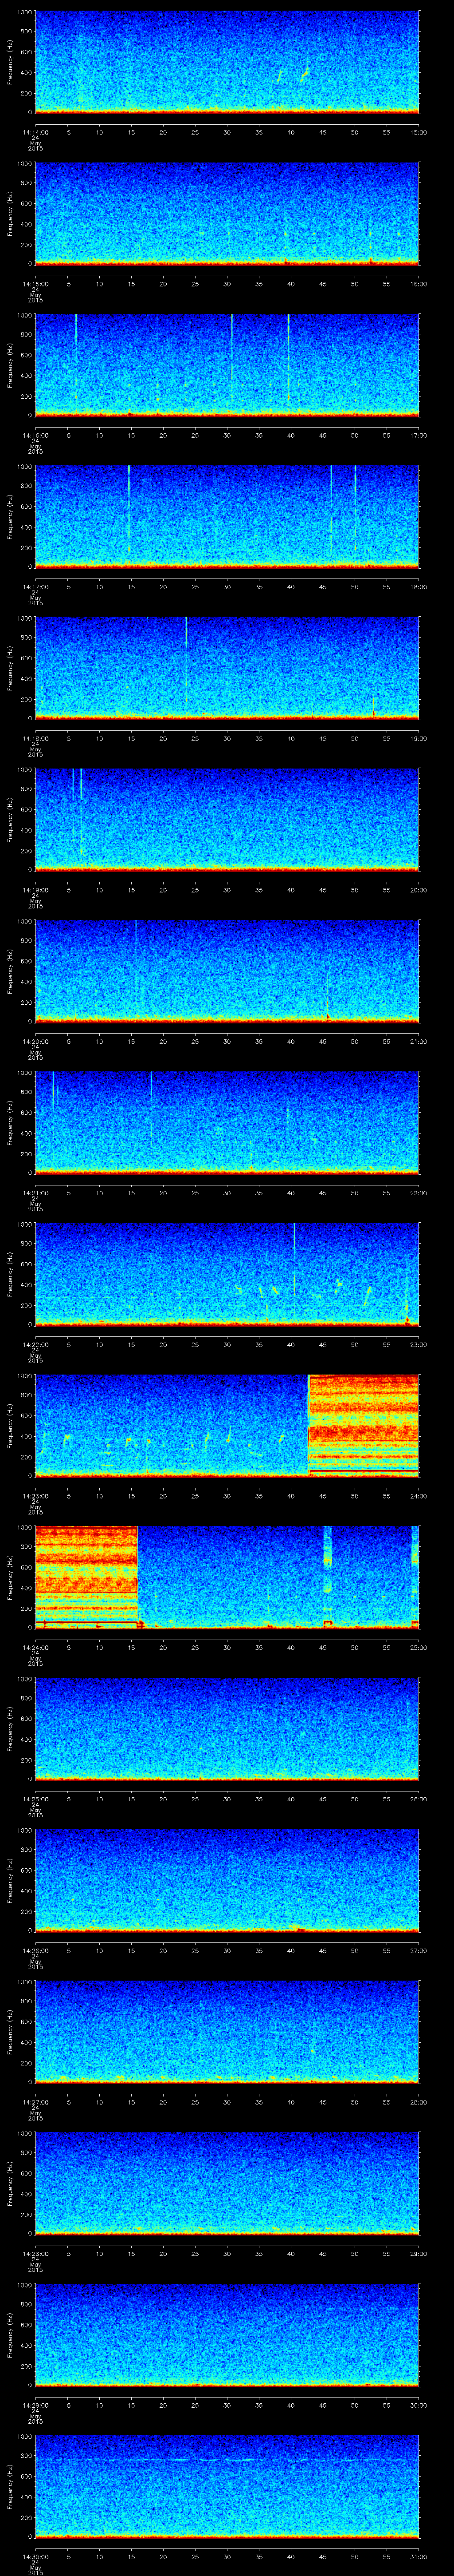The width and height of the screenshot is (454, 2576).
Task: Click the red broadband noise block in 14:23:00 panel
Action: click(363, 1425)
